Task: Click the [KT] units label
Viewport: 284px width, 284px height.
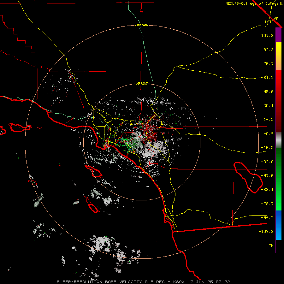Action: coord(269,22)
